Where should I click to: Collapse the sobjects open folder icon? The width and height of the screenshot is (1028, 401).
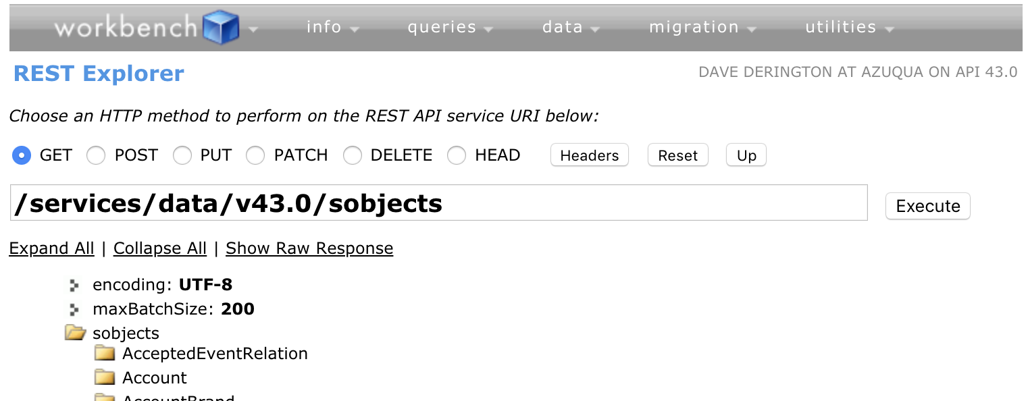(x=75, y=333)
